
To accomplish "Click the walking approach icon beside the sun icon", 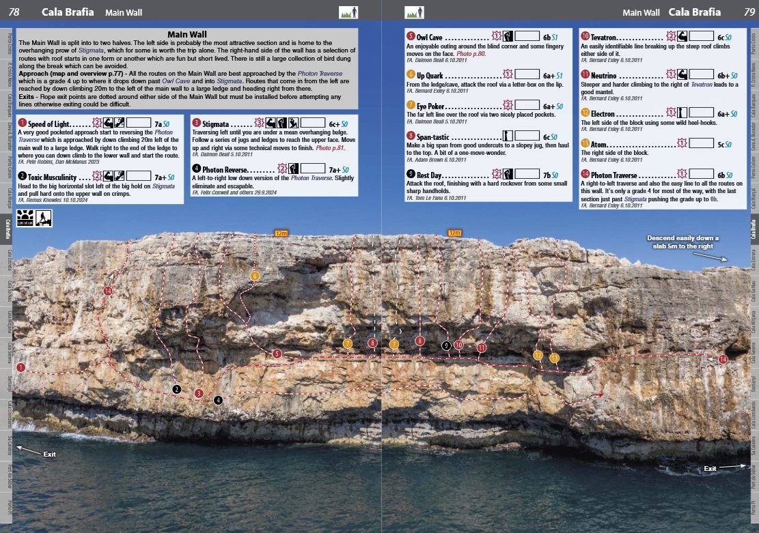I will click(x=42, y=218).
